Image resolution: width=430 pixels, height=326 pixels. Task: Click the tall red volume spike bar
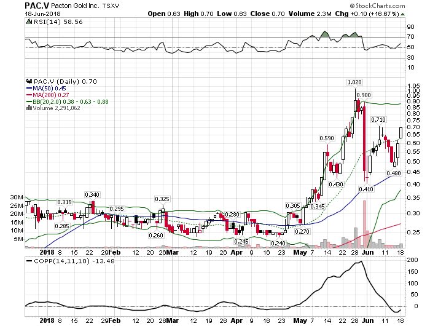pyautogui.click(x=364, y=224)
